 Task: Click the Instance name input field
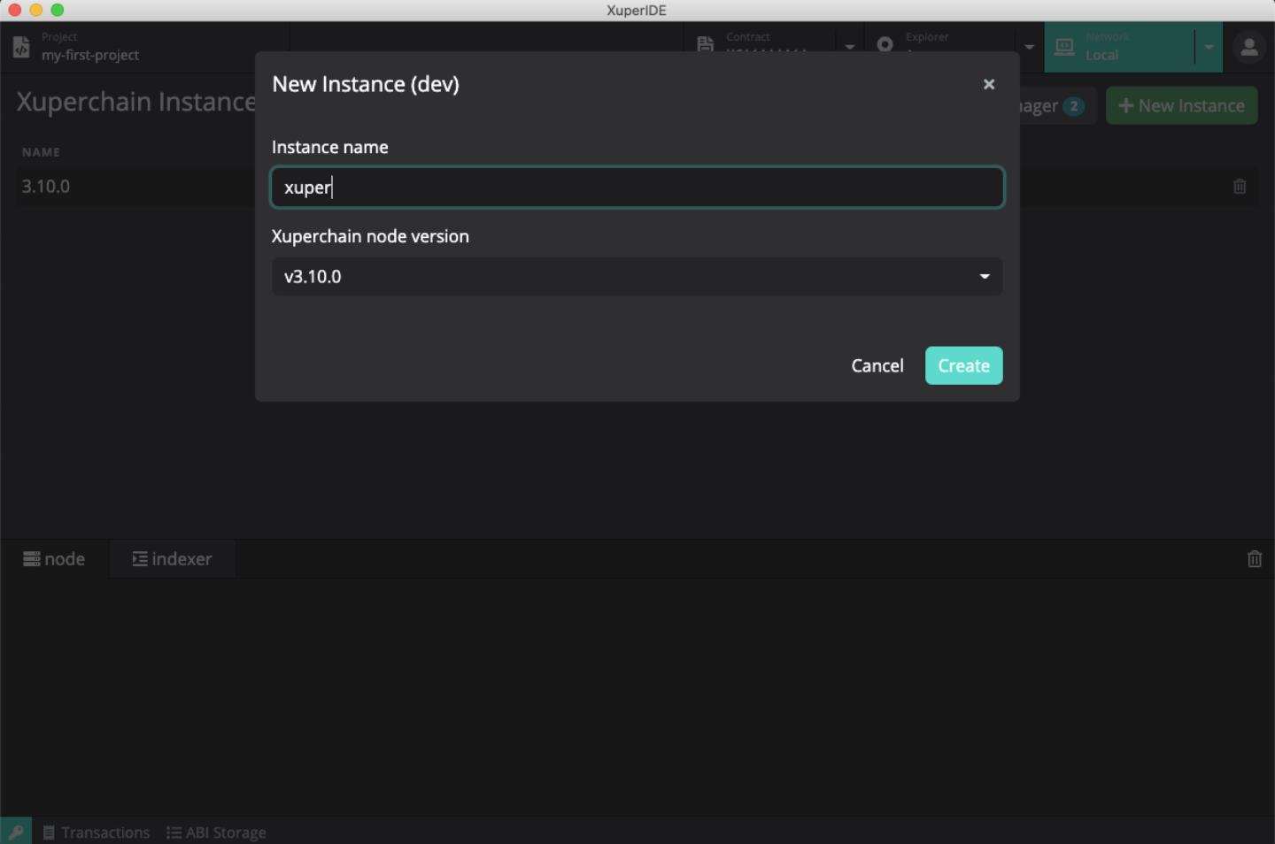click(637, 188)
